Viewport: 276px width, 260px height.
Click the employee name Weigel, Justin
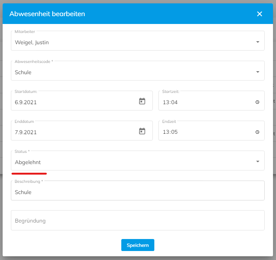coord(32,42)
